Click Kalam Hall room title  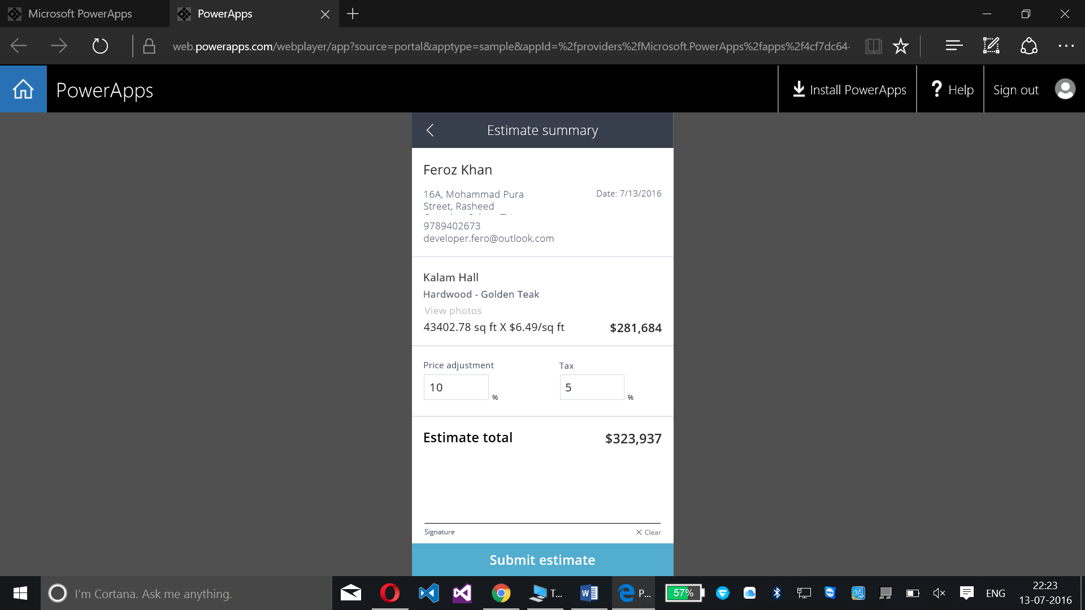tap(451, 277)
